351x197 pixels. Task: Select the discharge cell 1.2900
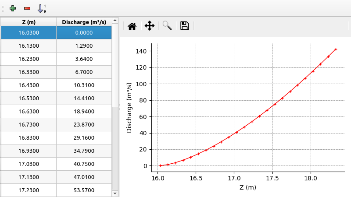coord(84,46)
